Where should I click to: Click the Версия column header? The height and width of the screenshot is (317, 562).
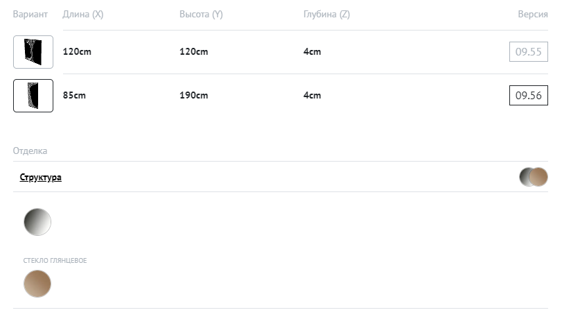[533, 15]
